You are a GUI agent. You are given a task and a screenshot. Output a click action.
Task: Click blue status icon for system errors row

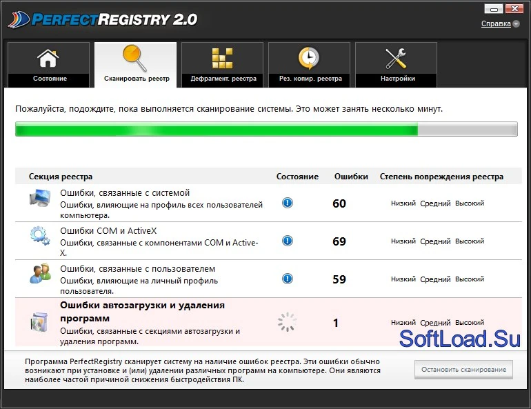(288, 203)
